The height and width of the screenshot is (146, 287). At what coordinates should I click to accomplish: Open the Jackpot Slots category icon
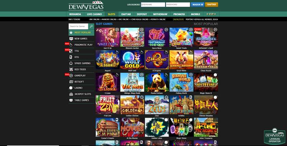[71, 94]
